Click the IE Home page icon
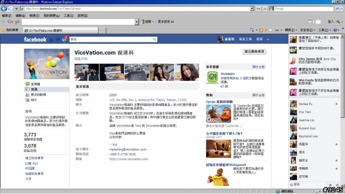Screen dimensions: 345x194 click(x=252, y=30)
